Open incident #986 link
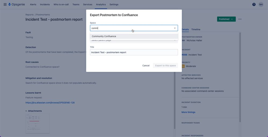The height and width of the screenshot is (137, 268). (x=184, y=55)
